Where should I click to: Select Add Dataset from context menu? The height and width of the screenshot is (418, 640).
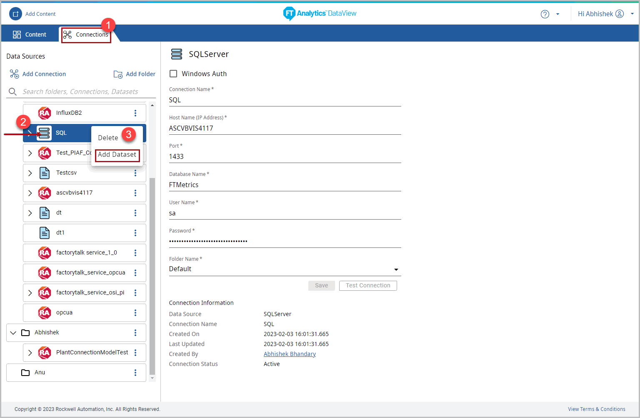point(117,155)
